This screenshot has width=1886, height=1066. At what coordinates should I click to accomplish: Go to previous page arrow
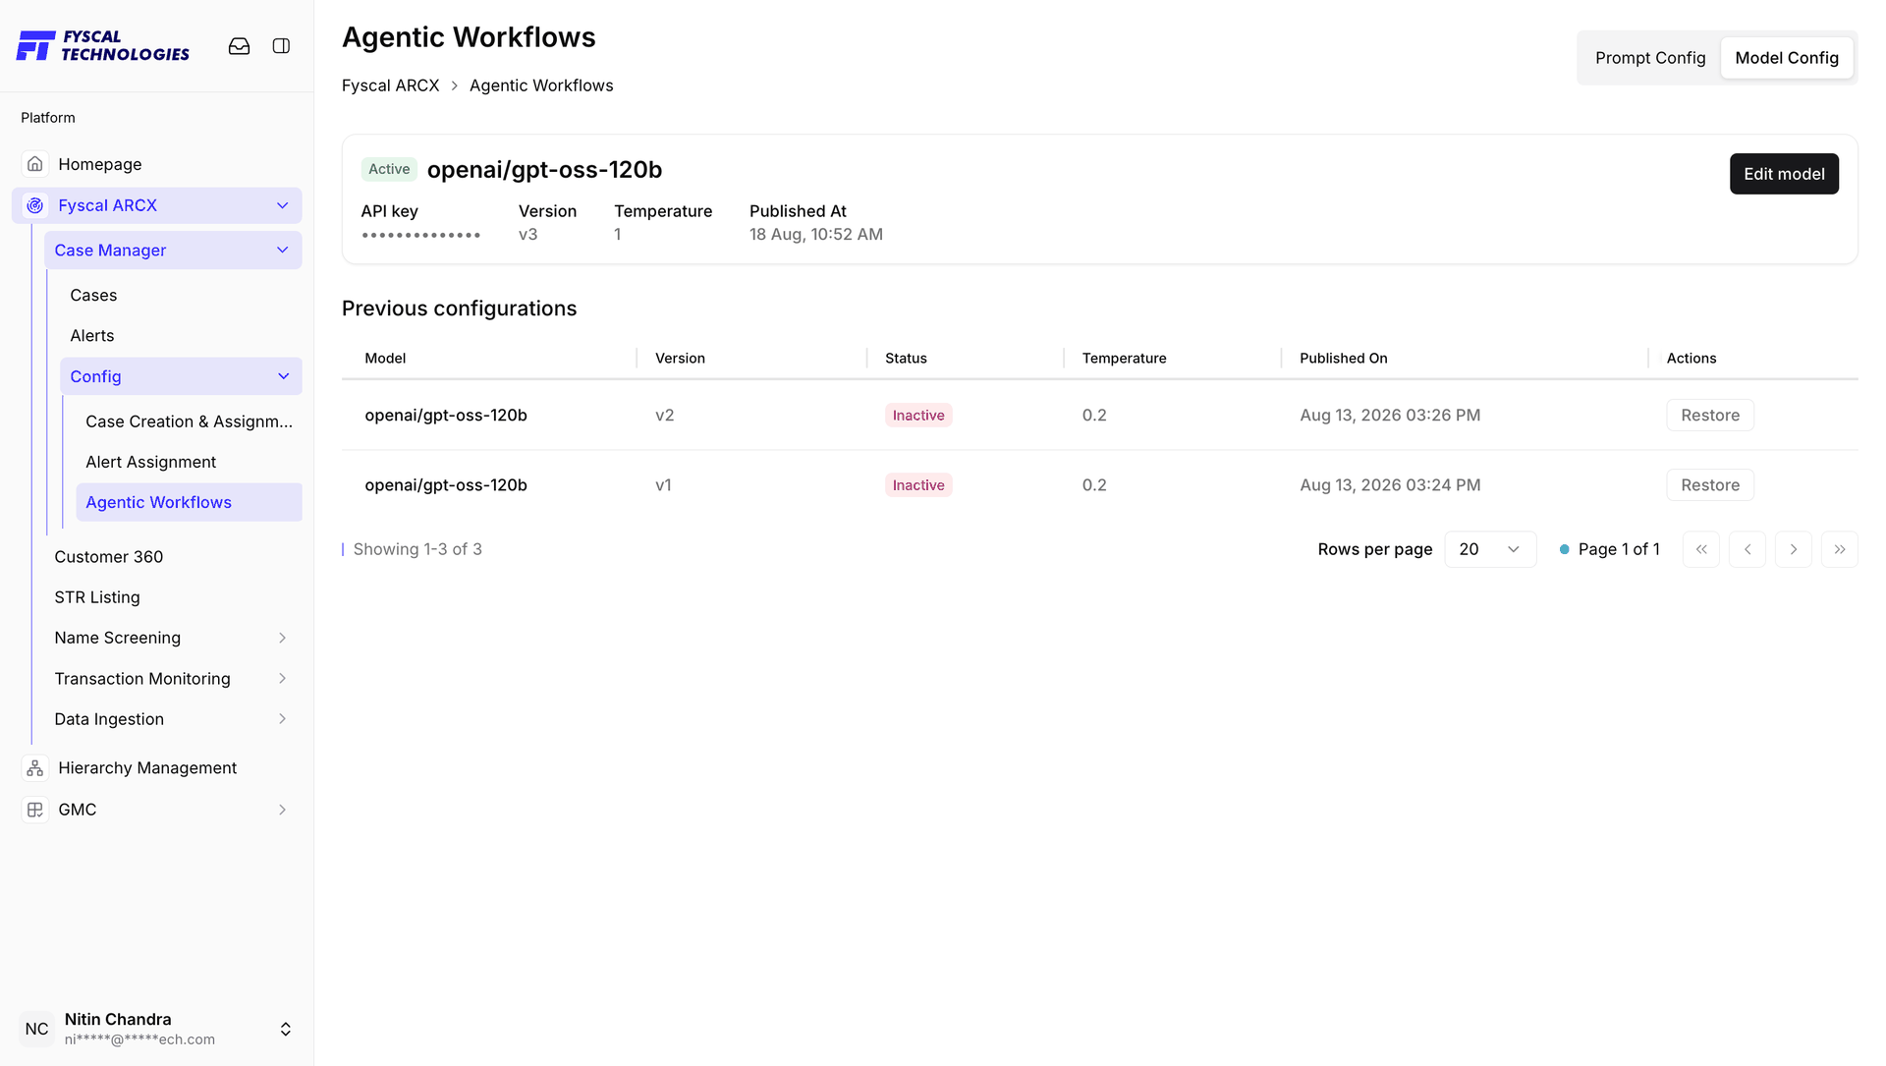click(1747, 549)
